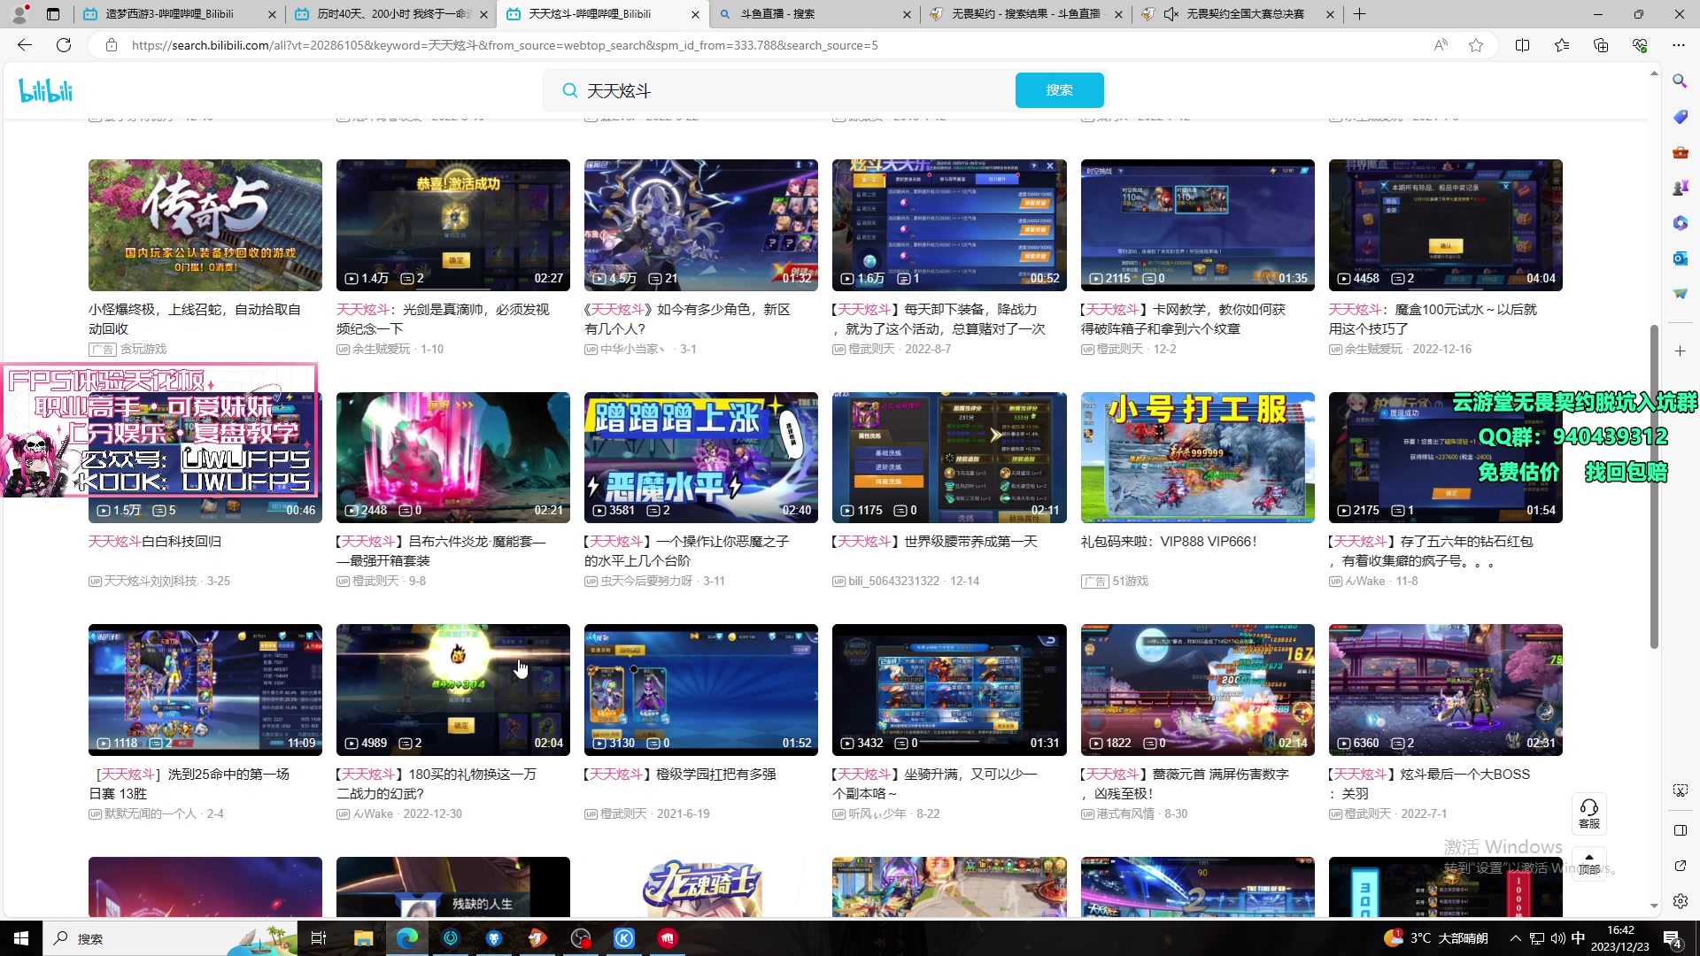Viewport: 1700px width, 956px height.
Task: Open sidebar tools briefcase icon
Action: 1680,152
